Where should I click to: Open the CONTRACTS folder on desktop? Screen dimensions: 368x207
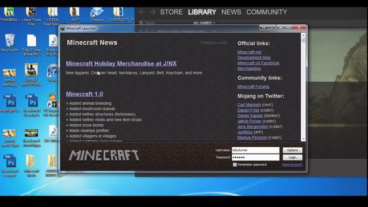tap(119, 14)
